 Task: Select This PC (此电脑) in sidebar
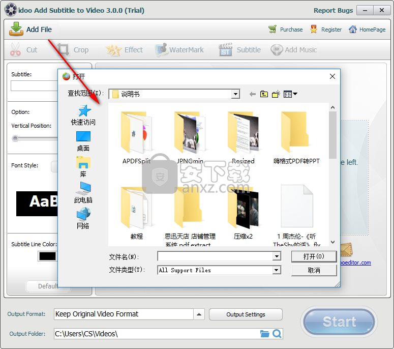tap(83, 193)
